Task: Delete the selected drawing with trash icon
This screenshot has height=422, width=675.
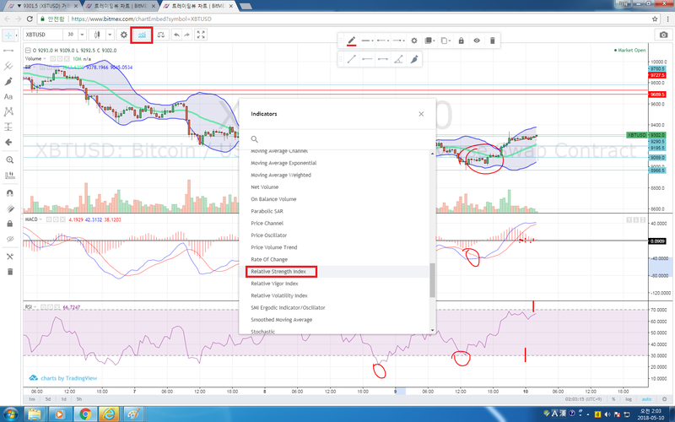Action: pos(493,41)
